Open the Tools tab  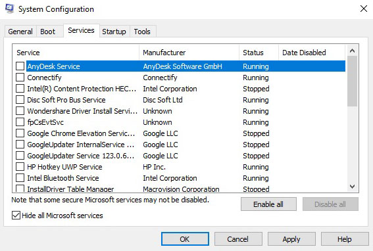142,32
